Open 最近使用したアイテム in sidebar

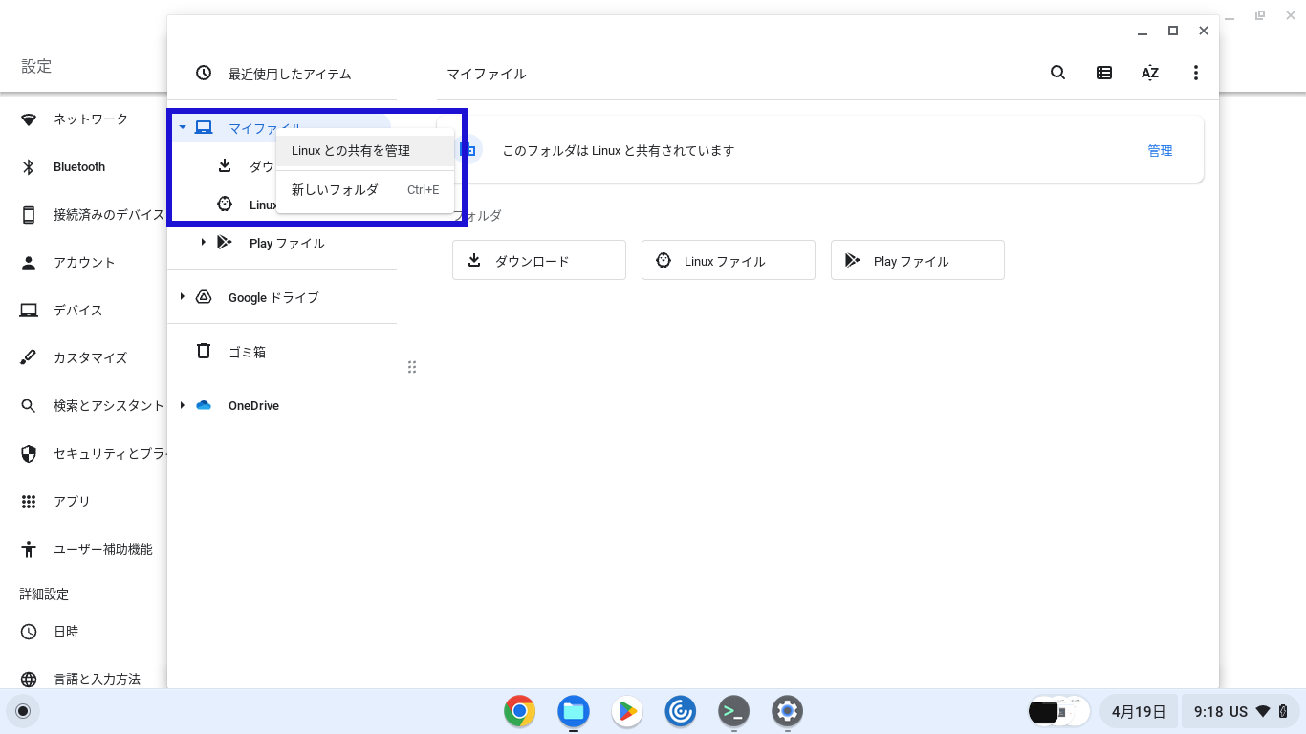(289, 74)
